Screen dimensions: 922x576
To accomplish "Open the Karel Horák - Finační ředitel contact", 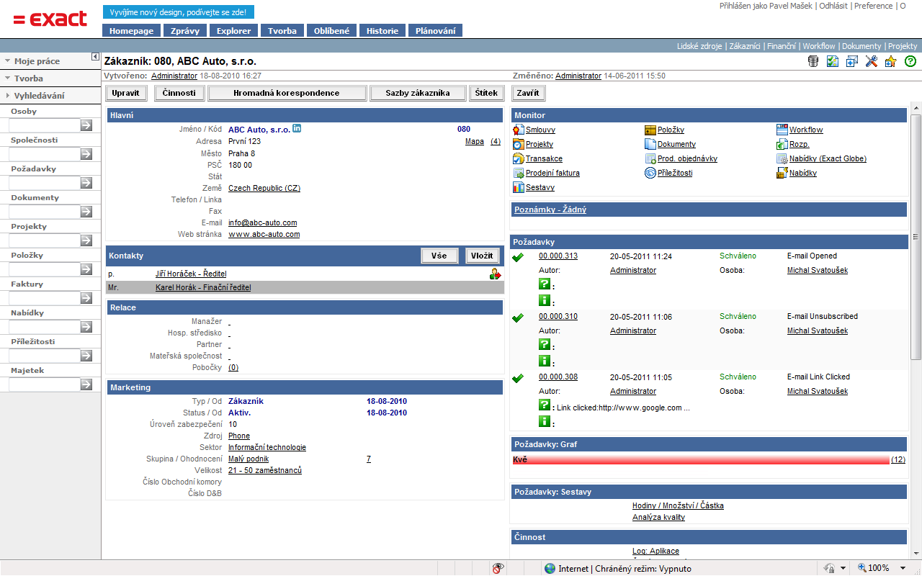I will pos(203,287).
